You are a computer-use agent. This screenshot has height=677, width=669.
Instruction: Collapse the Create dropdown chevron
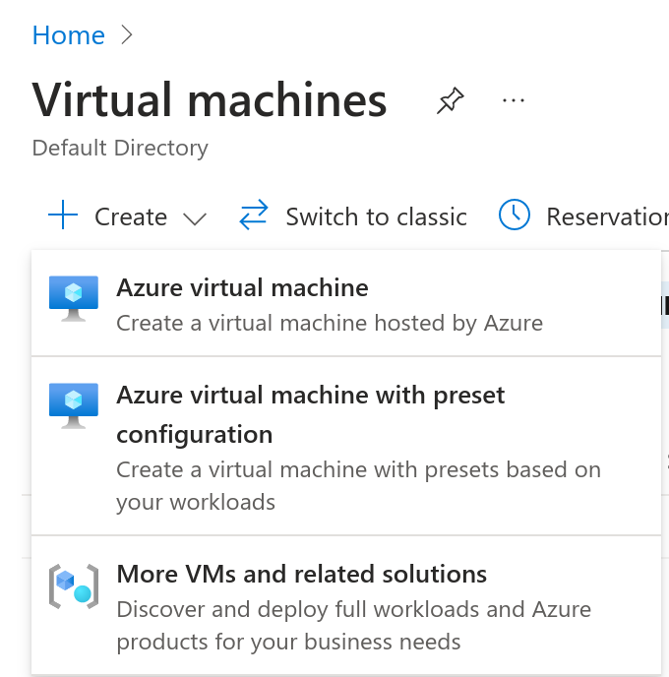[x=195, y=218]
